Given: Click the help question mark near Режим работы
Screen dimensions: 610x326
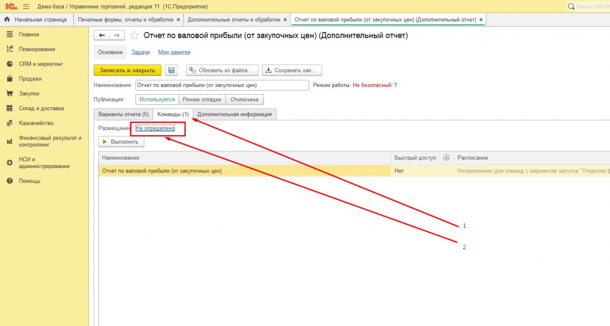Looking at the screenshot, I should click(396, 85).
